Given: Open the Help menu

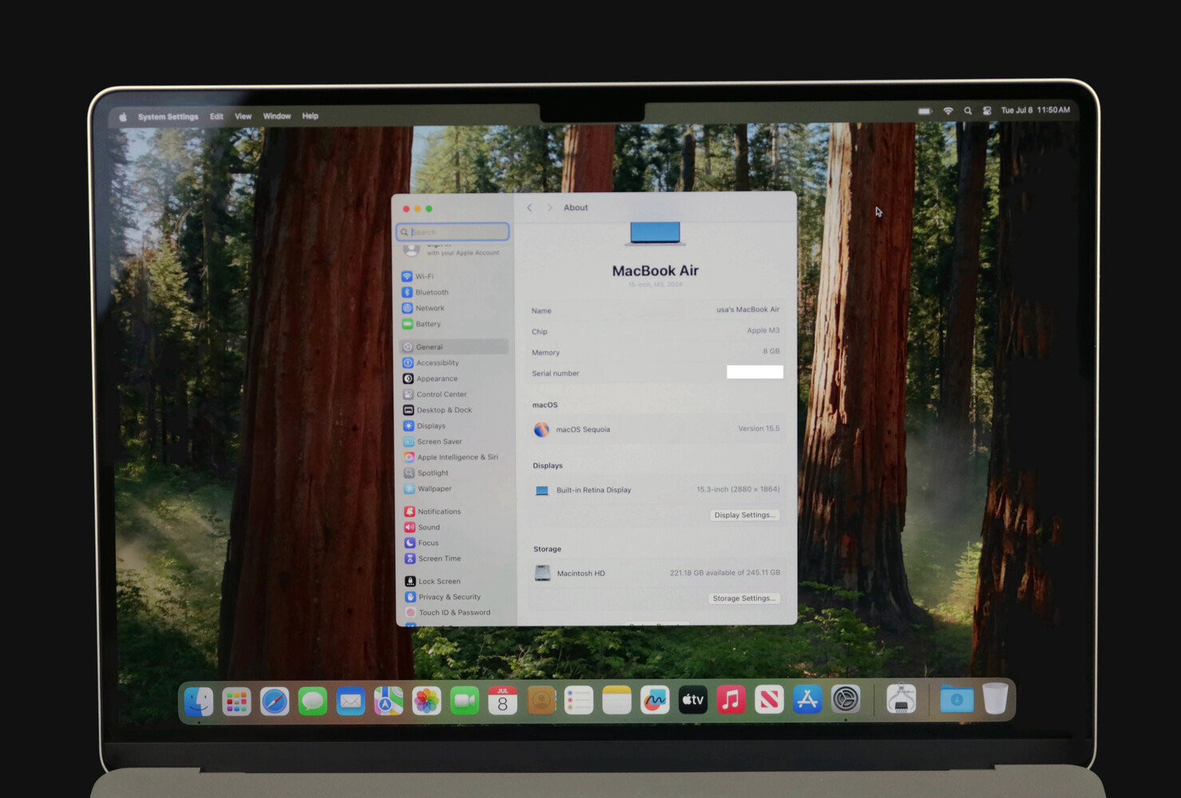Looking at the screenshot, I should coord(310,117).
